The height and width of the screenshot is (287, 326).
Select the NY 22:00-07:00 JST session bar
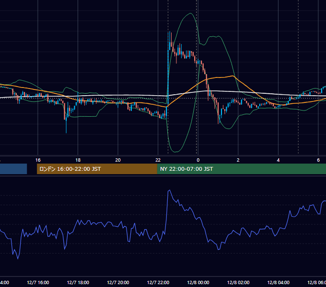click(241, 169)
